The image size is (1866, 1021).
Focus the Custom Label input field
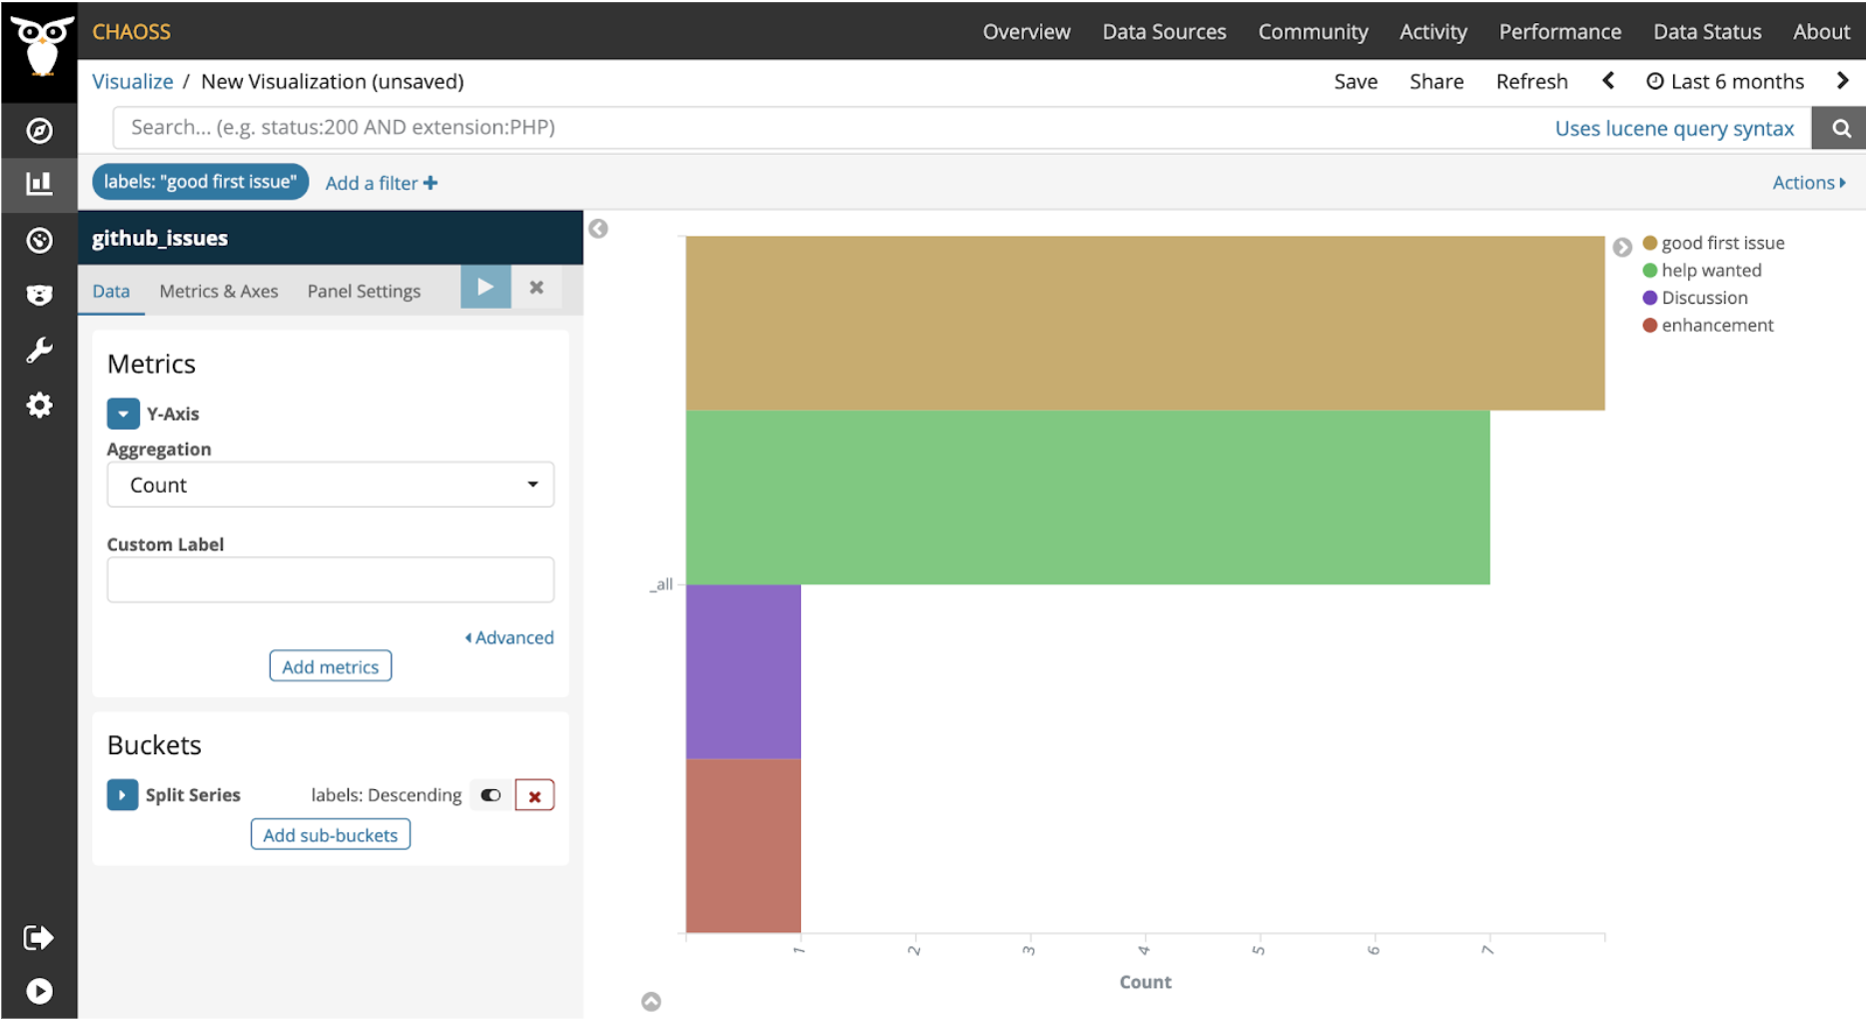(331, 579)
